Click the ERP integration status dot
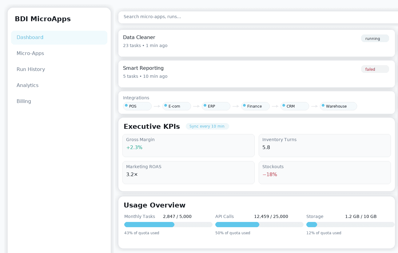398x253 pixels. point(205,105)
